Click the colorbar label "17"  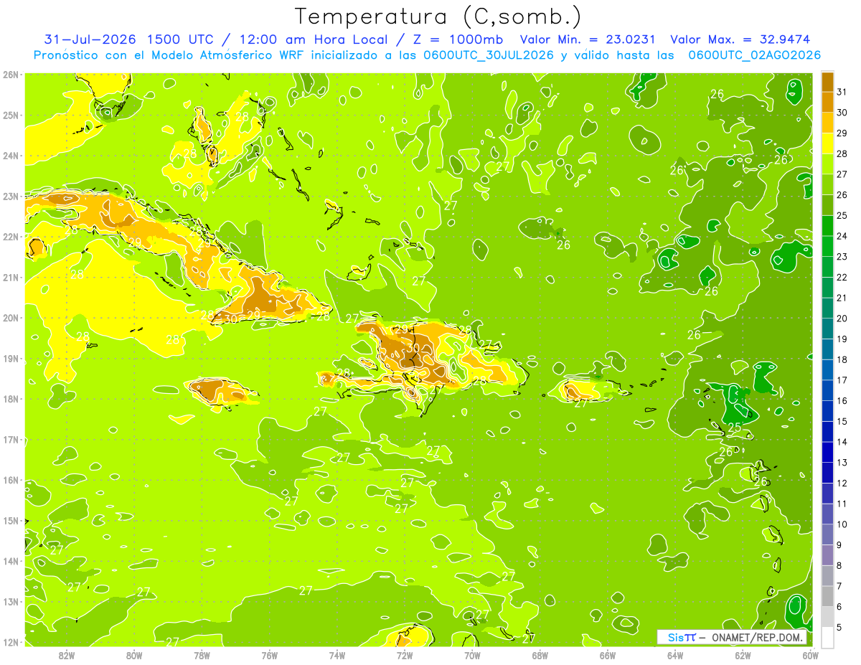842,380
